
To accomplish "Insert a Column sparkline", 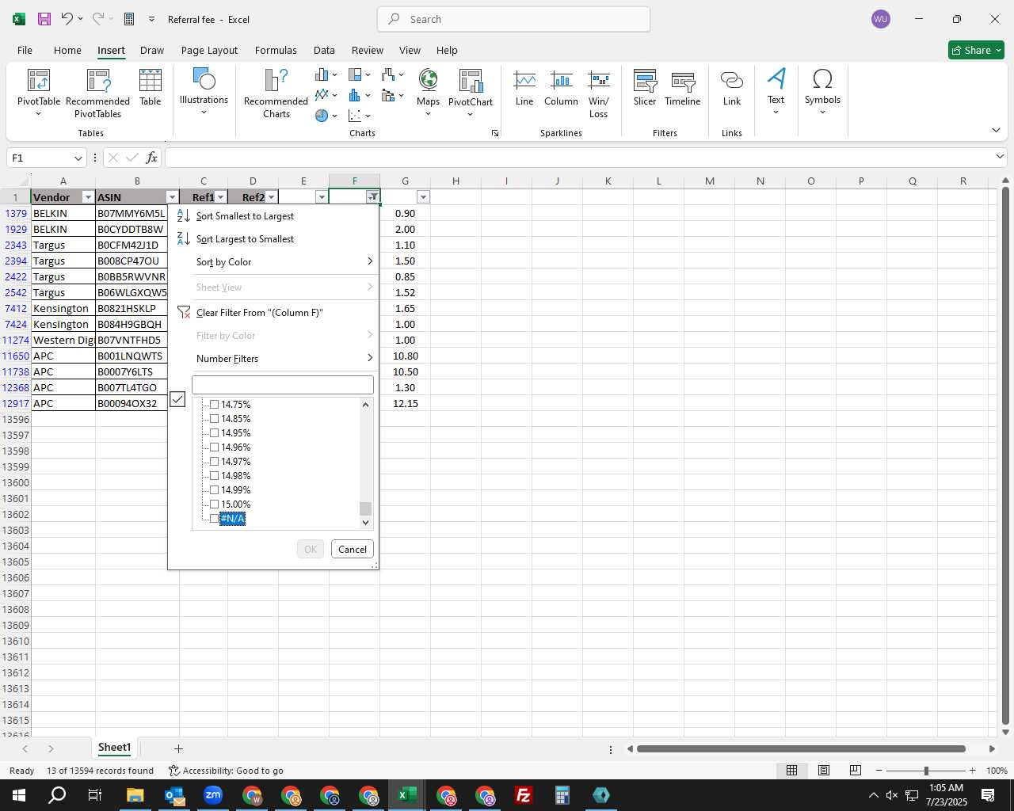I will (561, 87).
